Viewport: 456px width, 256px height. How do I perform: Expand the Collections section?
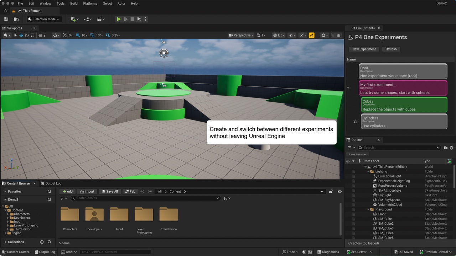click(x=5, y=242)
